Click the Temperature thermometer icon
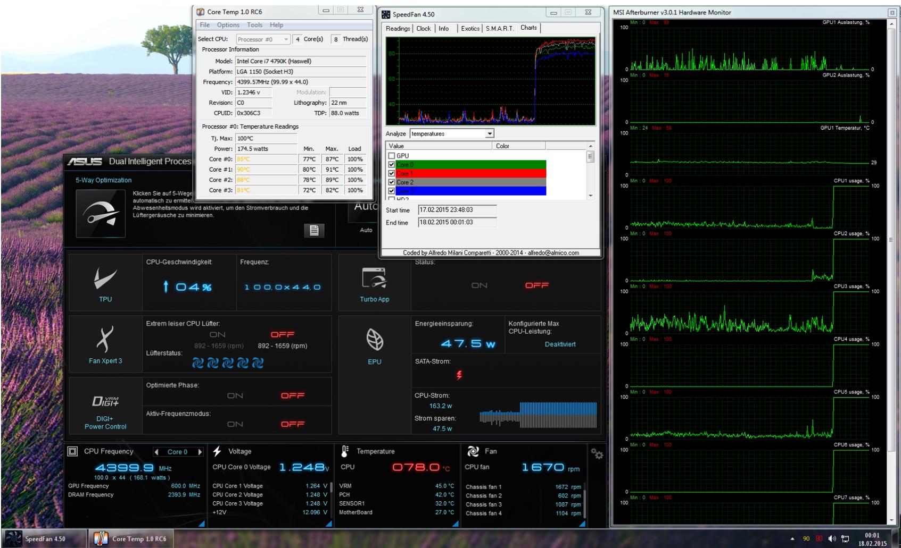 [x=345, y=451]
